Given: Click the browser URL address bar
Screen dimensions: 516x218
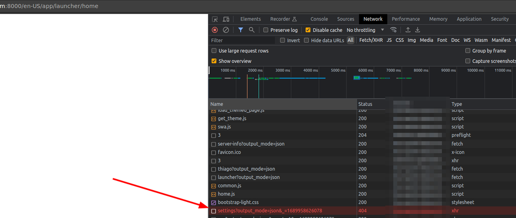Looking at the screenshot, I should click(258, 6).
